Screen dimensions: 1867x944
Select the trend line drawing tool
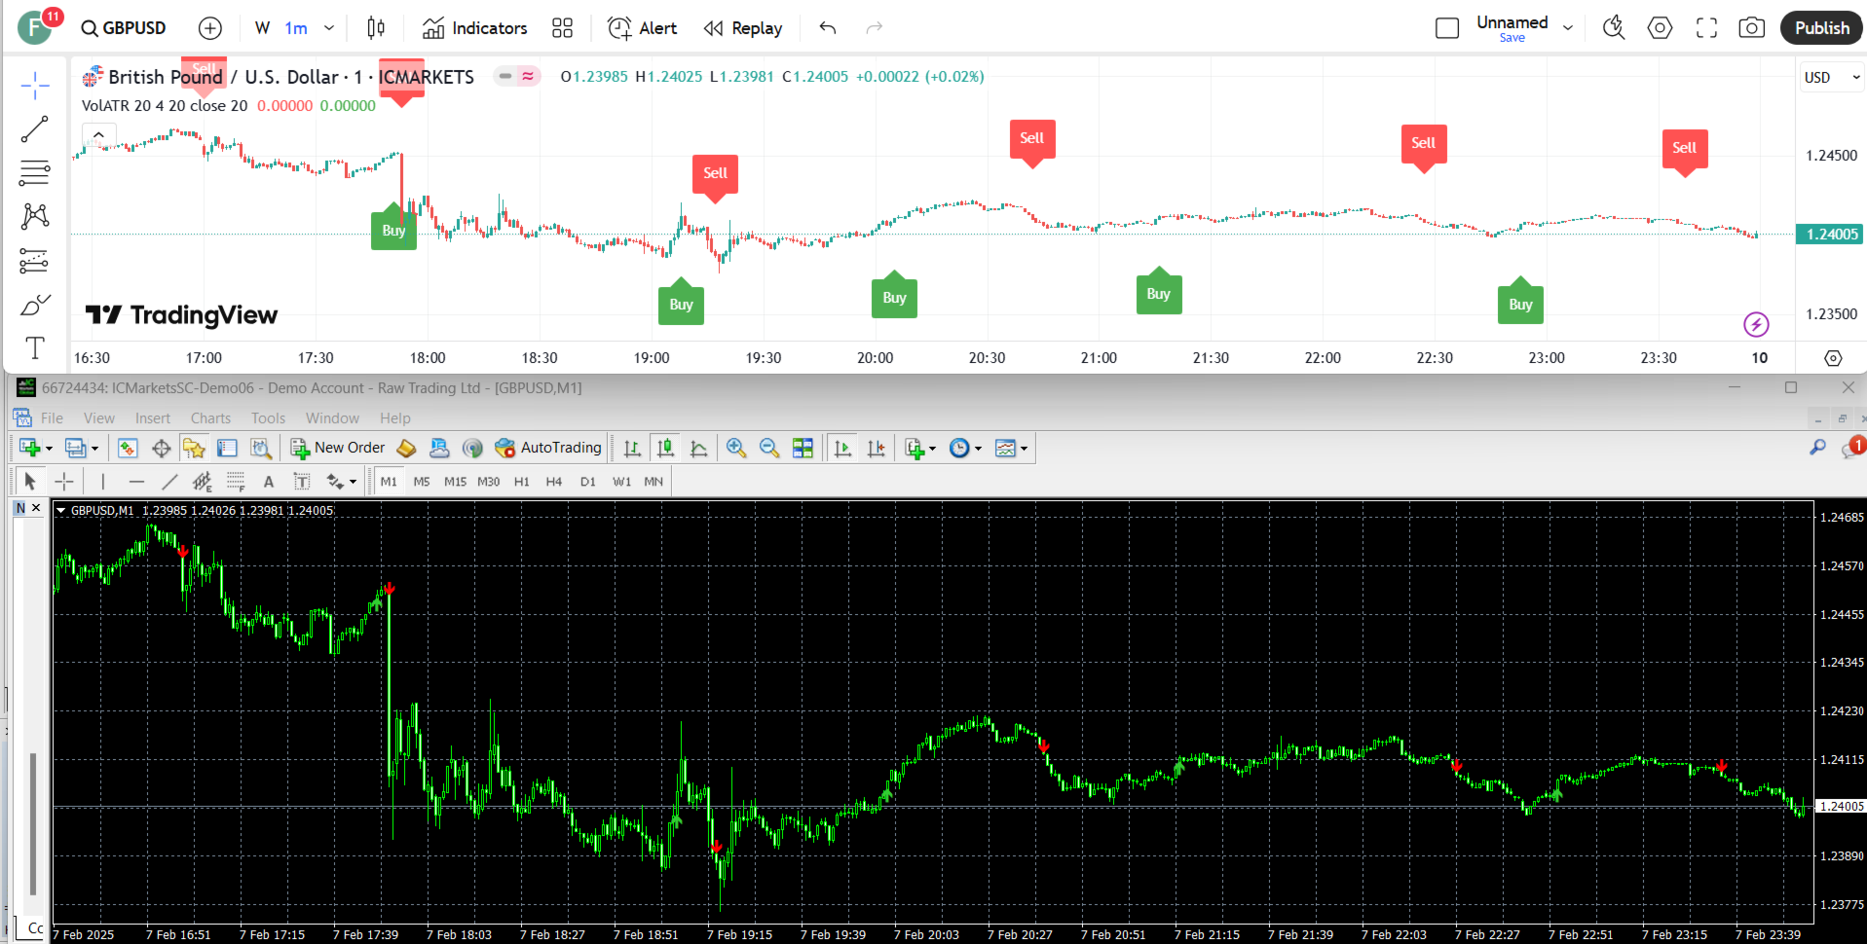pyautogui.click(x=35, y=128)
